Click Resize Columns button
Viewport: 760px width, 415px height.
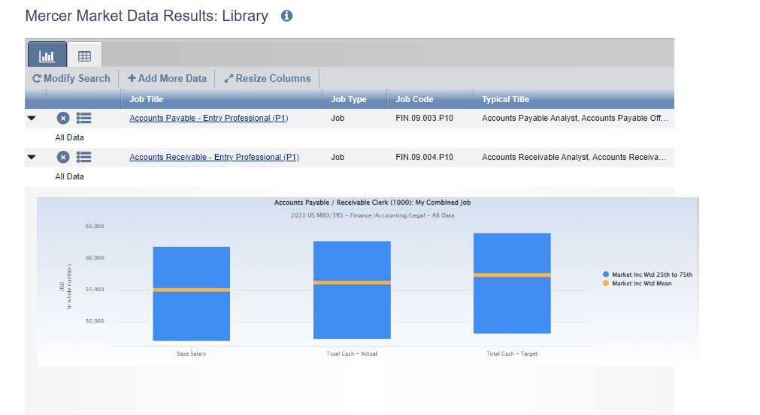267,78
